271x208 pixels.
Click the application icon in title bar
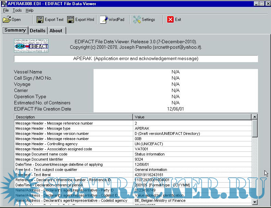[x=4, y=3]
